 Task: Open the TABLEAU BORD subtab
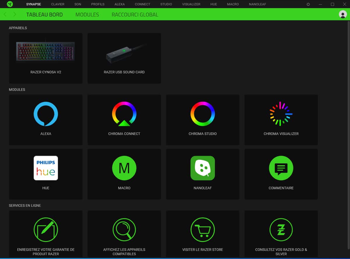click(44, 15)
